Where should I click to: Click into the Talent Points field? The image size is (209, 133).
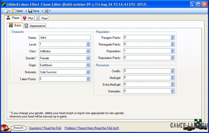(63, 79)
